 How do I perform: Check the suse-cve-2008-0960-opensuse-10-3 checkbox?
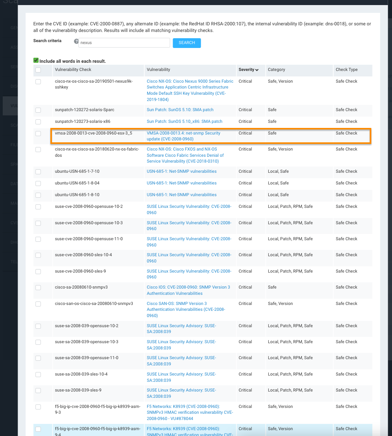pyautogui.click(x=38, y=223)
